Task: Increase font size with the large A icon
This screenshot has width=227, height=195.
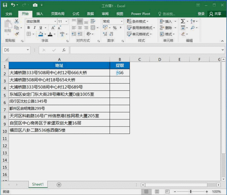Action: pyautogui.click(x=53, y=28)
